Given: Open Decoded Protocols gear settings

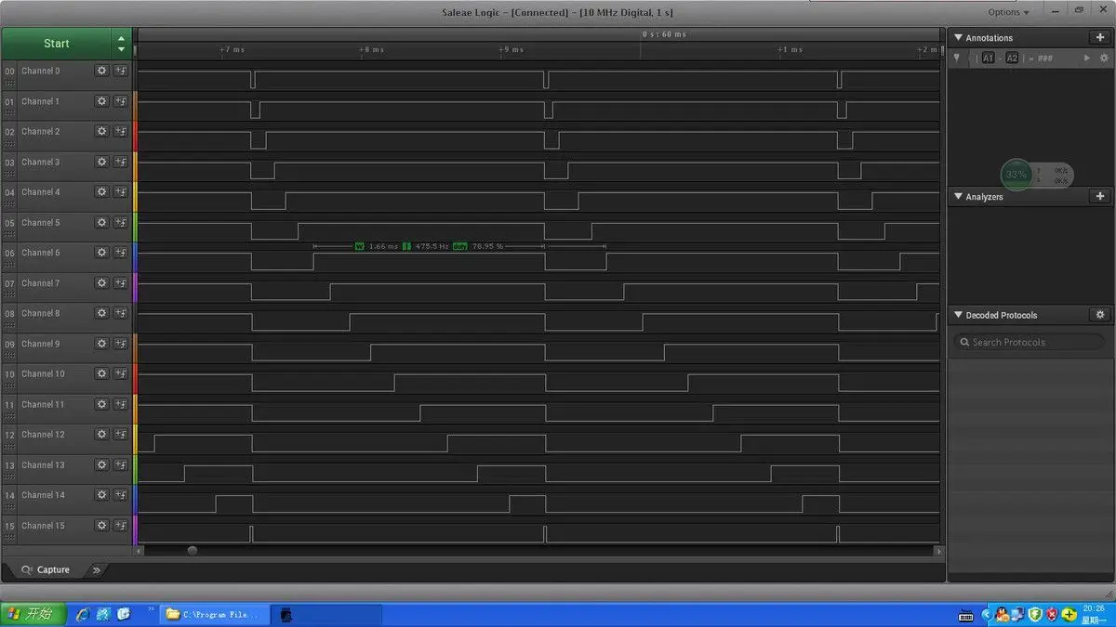Looking at the screenshot, I should coord(1099,315).
